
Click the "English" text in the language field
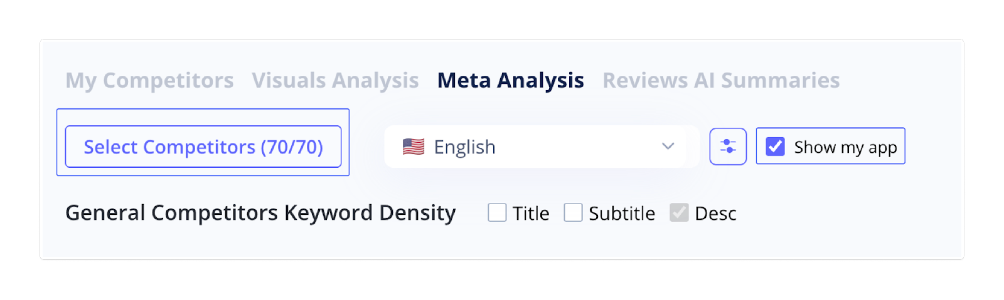click(464, 147)
